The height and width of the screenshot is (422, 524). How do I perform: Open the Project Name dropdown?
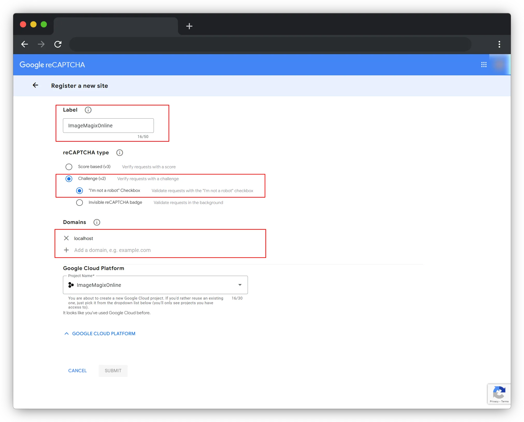[x=240, y=285]
